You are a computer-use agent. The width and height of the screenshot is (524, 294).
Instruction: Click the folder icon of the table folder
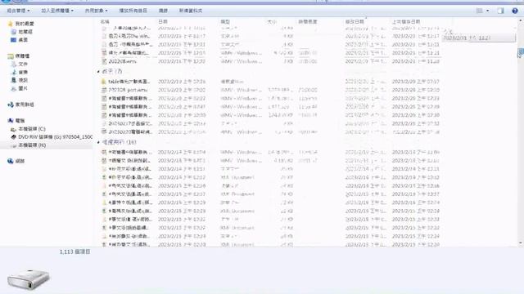[x=104, y=82]
